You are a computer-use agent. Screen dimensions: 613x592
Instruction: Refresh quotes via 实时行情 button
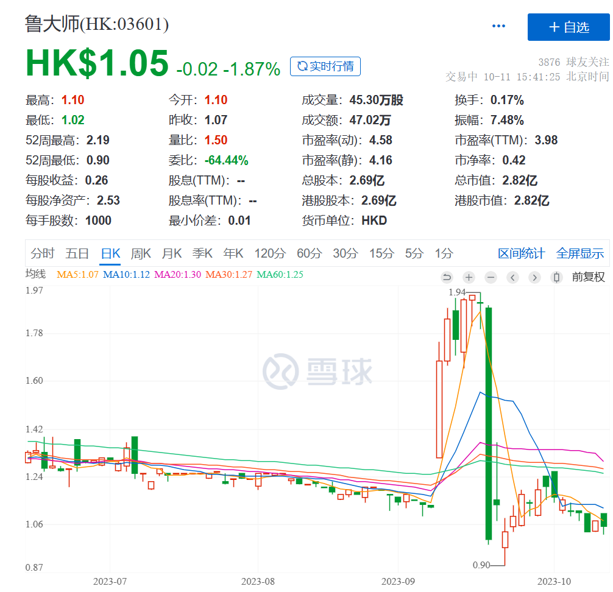(x=325, y=66)
